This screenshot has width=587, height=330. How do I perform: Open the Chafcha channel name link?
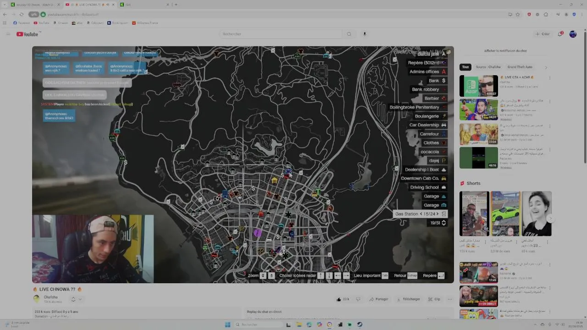[x=50, y=297]
